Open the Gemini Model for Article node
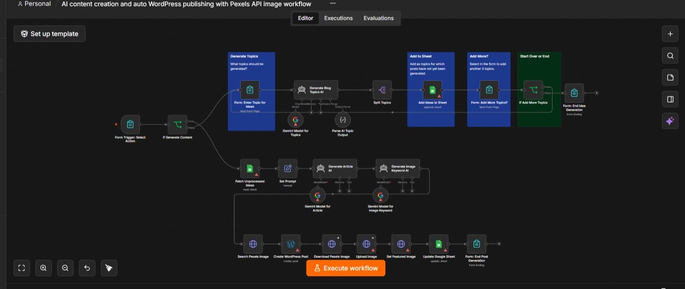Image resolution: width=685 pixels, height=289 pixels. click(x=317, y=196)
